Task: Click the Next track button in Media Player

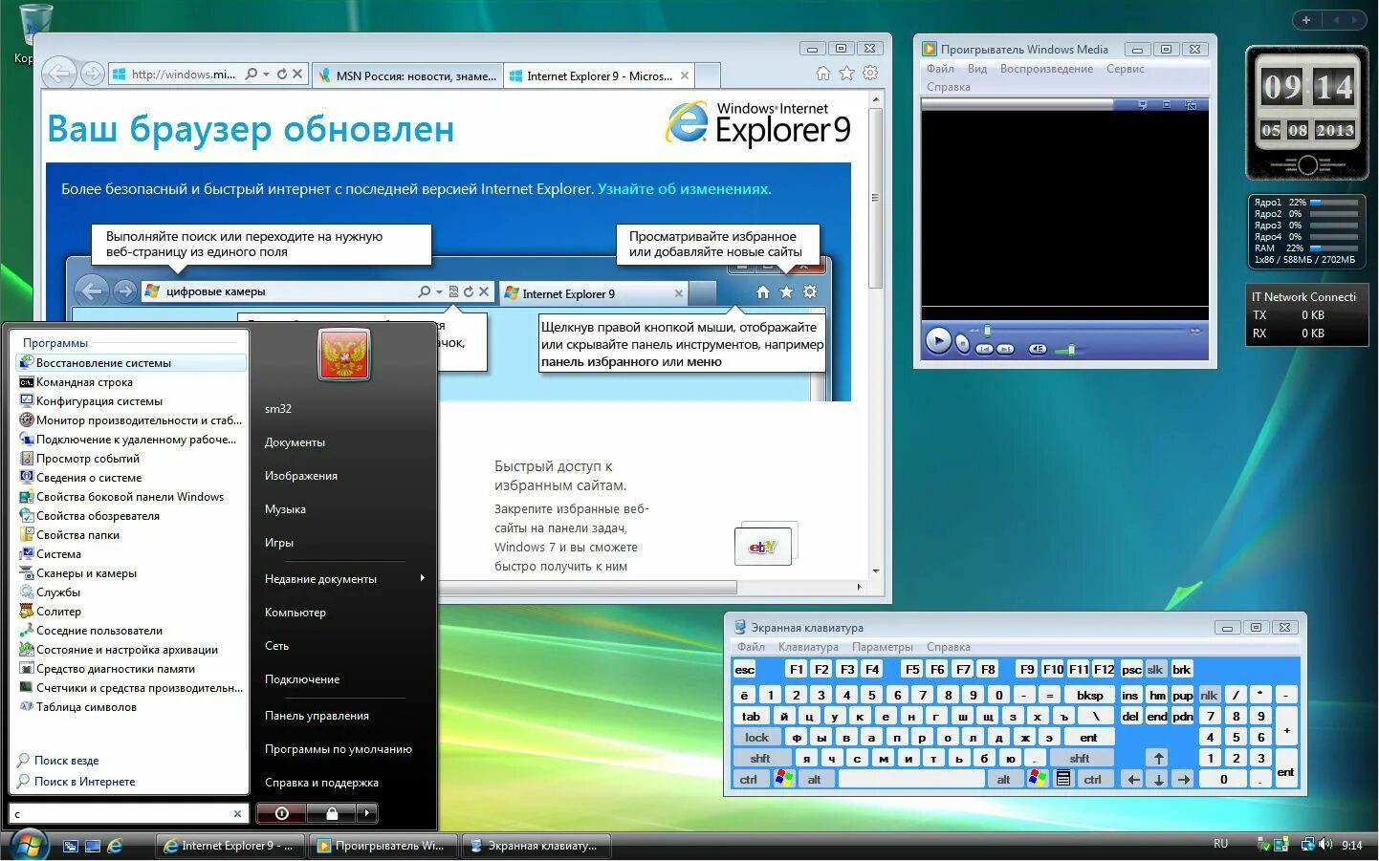Action: pos(1005,349)
